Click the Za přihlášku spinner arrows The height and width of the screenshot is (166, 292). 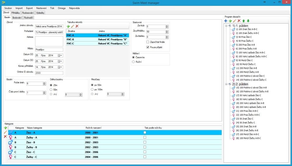(x=167, y=32)
